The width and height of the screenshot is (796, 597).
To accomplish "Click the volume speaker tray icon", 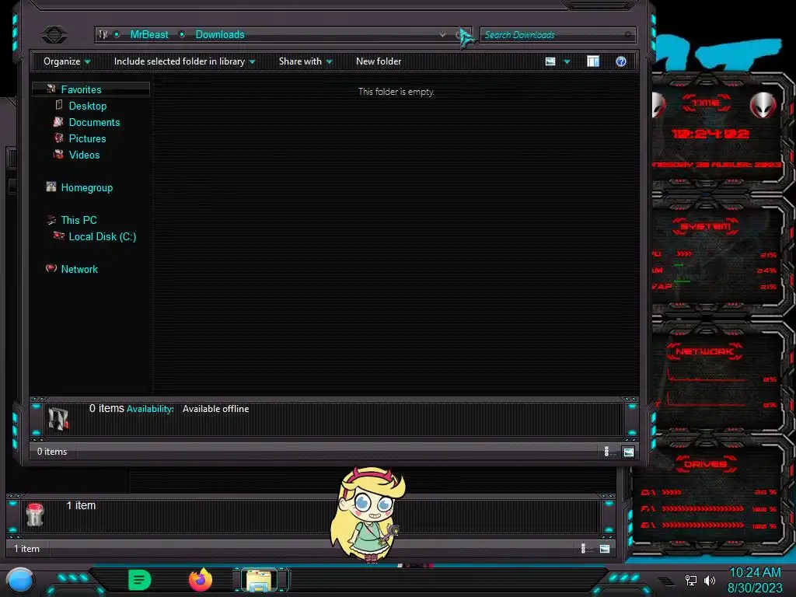I will point(710,580).
